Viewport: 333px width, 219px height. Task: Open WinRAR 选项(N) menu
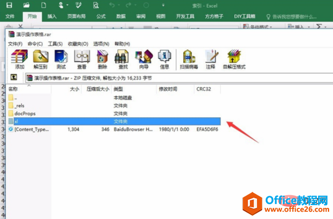click(x=102, y=44)
